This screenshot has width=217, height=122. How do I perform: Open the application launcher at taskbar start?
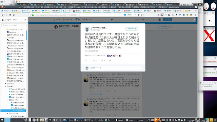click(2, 120)
